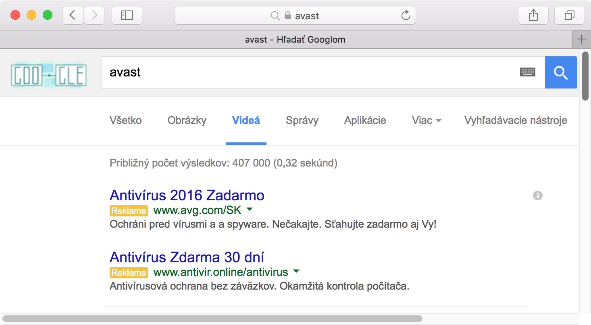Click the Safari address bar
This screenshot has width=591, height=325.
(x=295, y=16)
